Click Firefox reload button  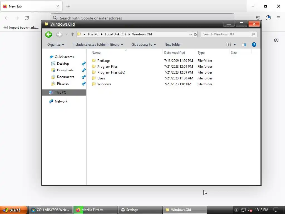pos(27,18)
